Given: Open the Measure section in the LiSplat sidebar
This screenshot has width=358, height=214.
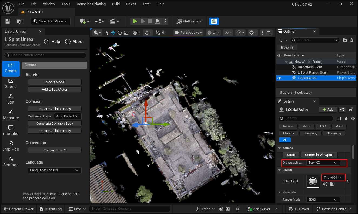Looking at the screenshot, I should click(11, 115).
